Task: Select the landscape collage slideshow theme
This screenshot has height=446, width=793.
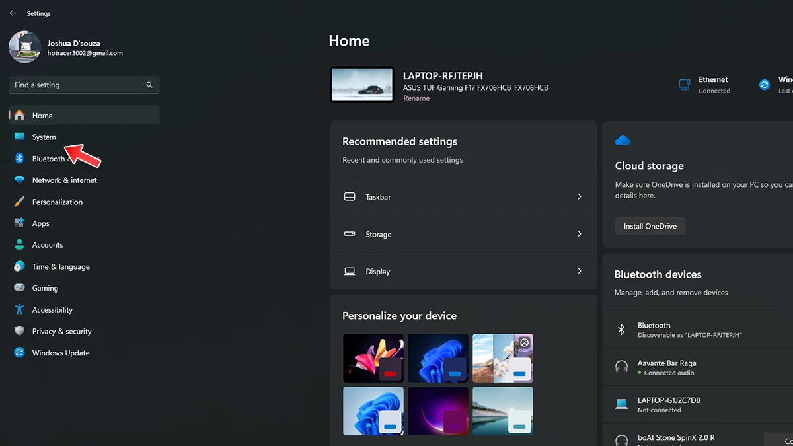Action: tap(503, 358)
